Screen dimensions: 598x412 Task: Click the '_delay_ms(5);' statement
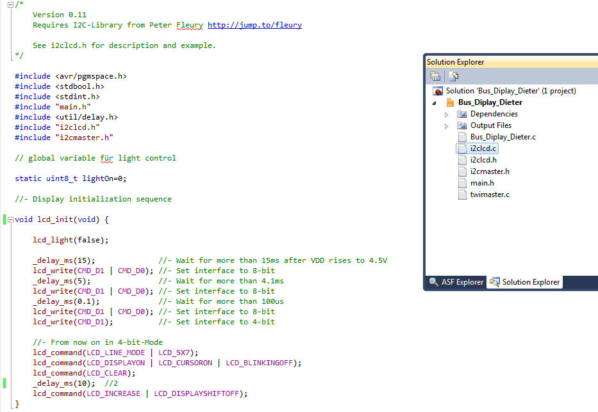tap(62, 281)
